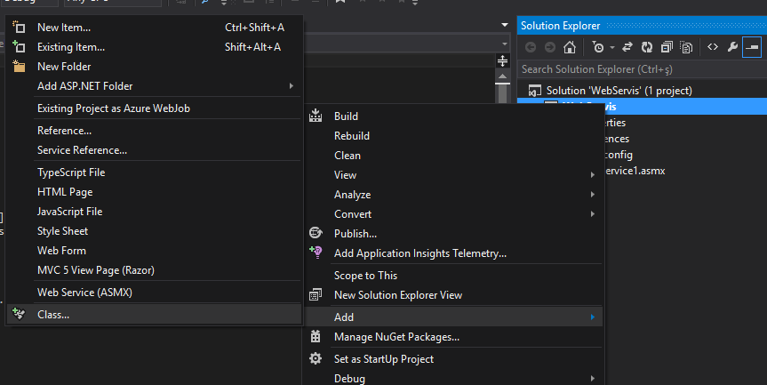Screen dimensions: 767x385
Task: Expand the Analyze submenu
Action: pos(453,195)
